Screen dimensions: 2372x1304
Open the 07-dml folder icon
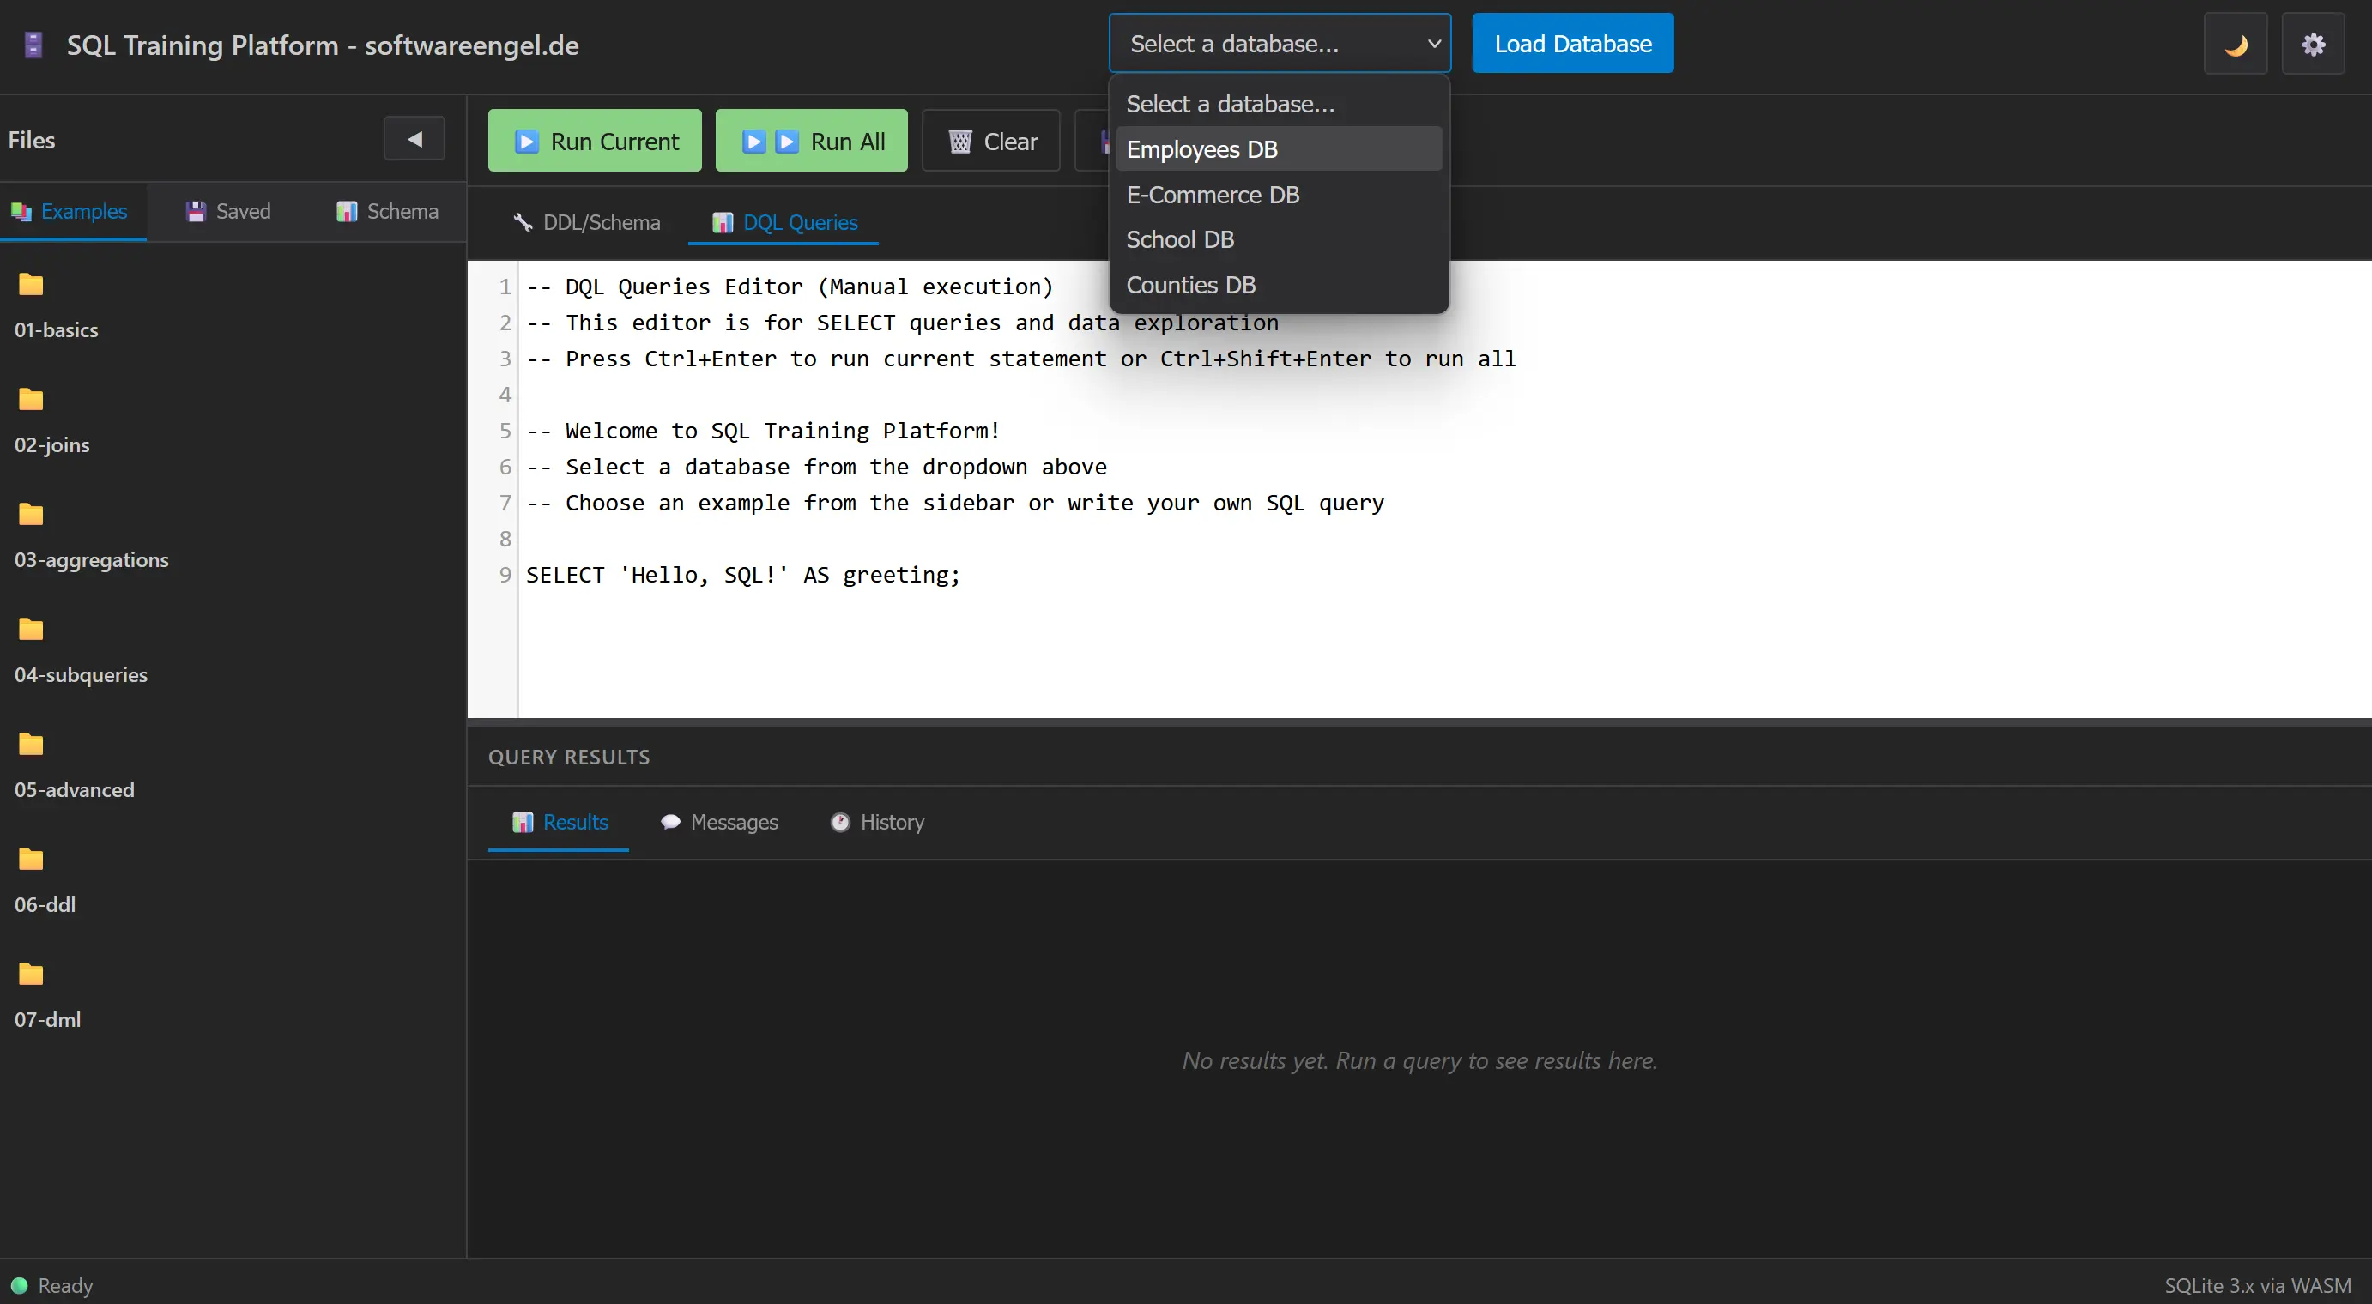coord(31,975)
